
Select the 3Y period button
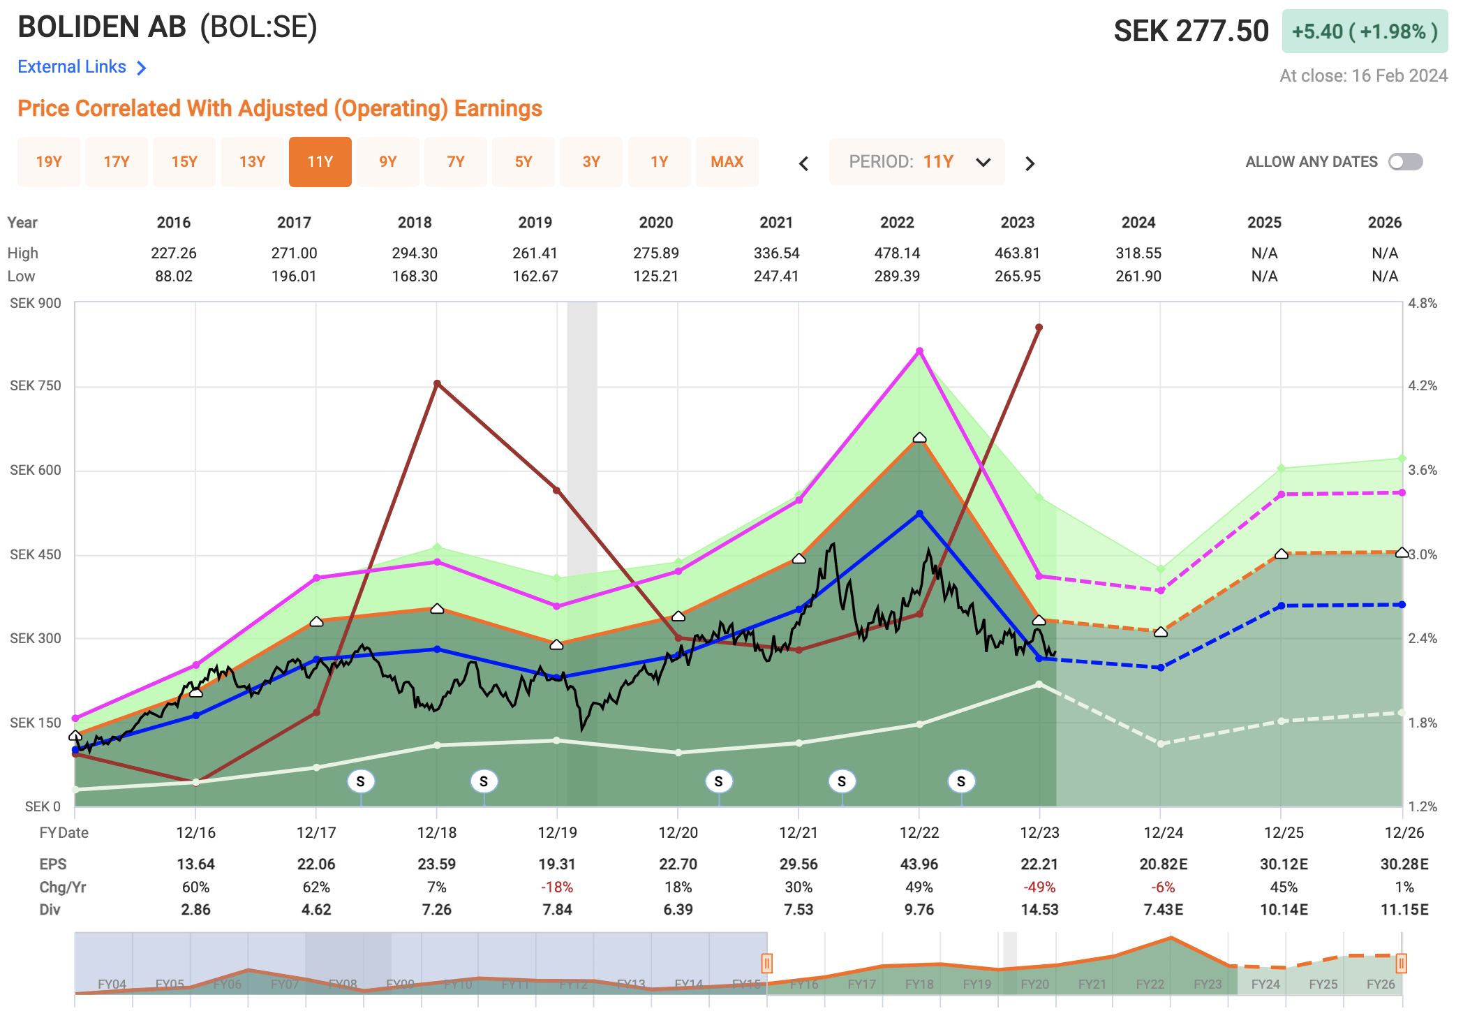591,161
